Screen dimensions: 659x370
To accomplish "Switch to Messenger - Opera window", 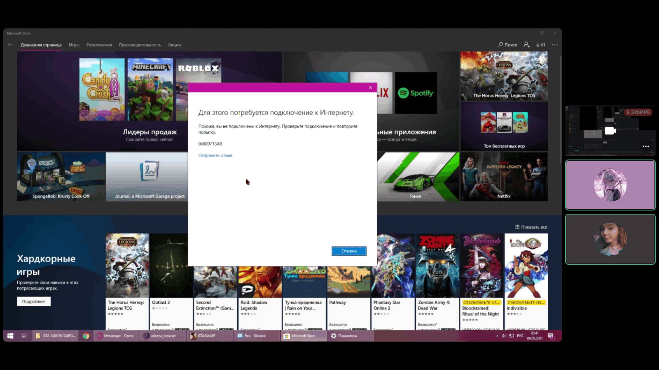I will point(116,336).
